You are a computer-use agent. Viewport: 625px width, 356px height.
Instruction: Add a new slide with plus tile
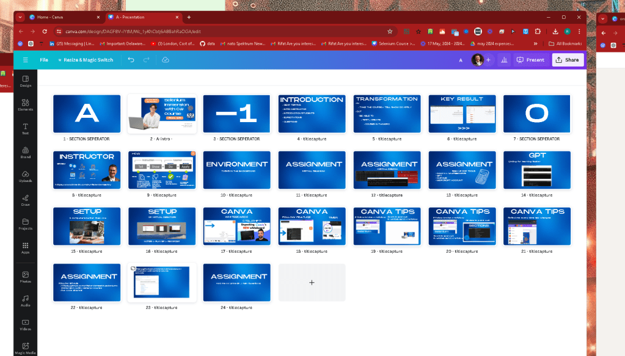(312, 282)
